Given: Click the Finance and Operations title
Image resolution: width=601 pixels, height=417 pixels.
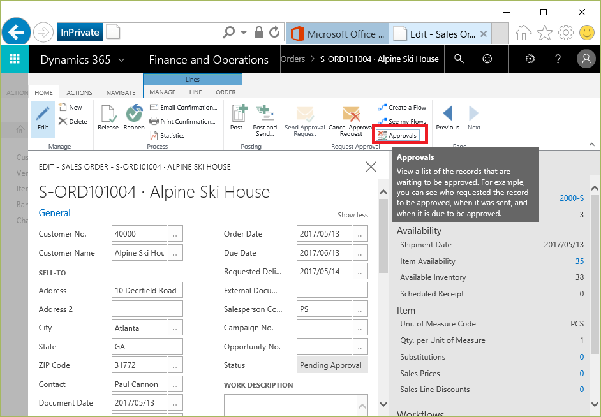Looking at the screenshot, I should pos(209,60).
